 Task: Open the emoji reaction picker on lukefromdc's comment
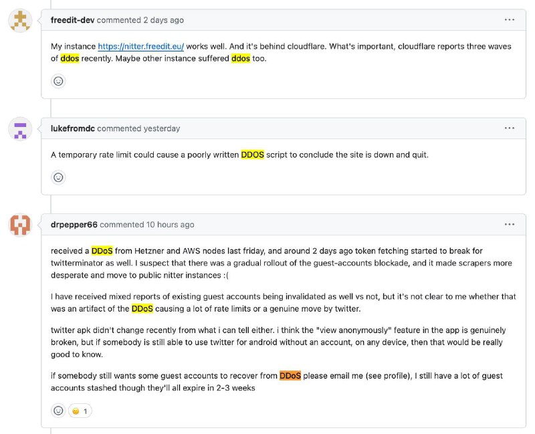[59, 177]
